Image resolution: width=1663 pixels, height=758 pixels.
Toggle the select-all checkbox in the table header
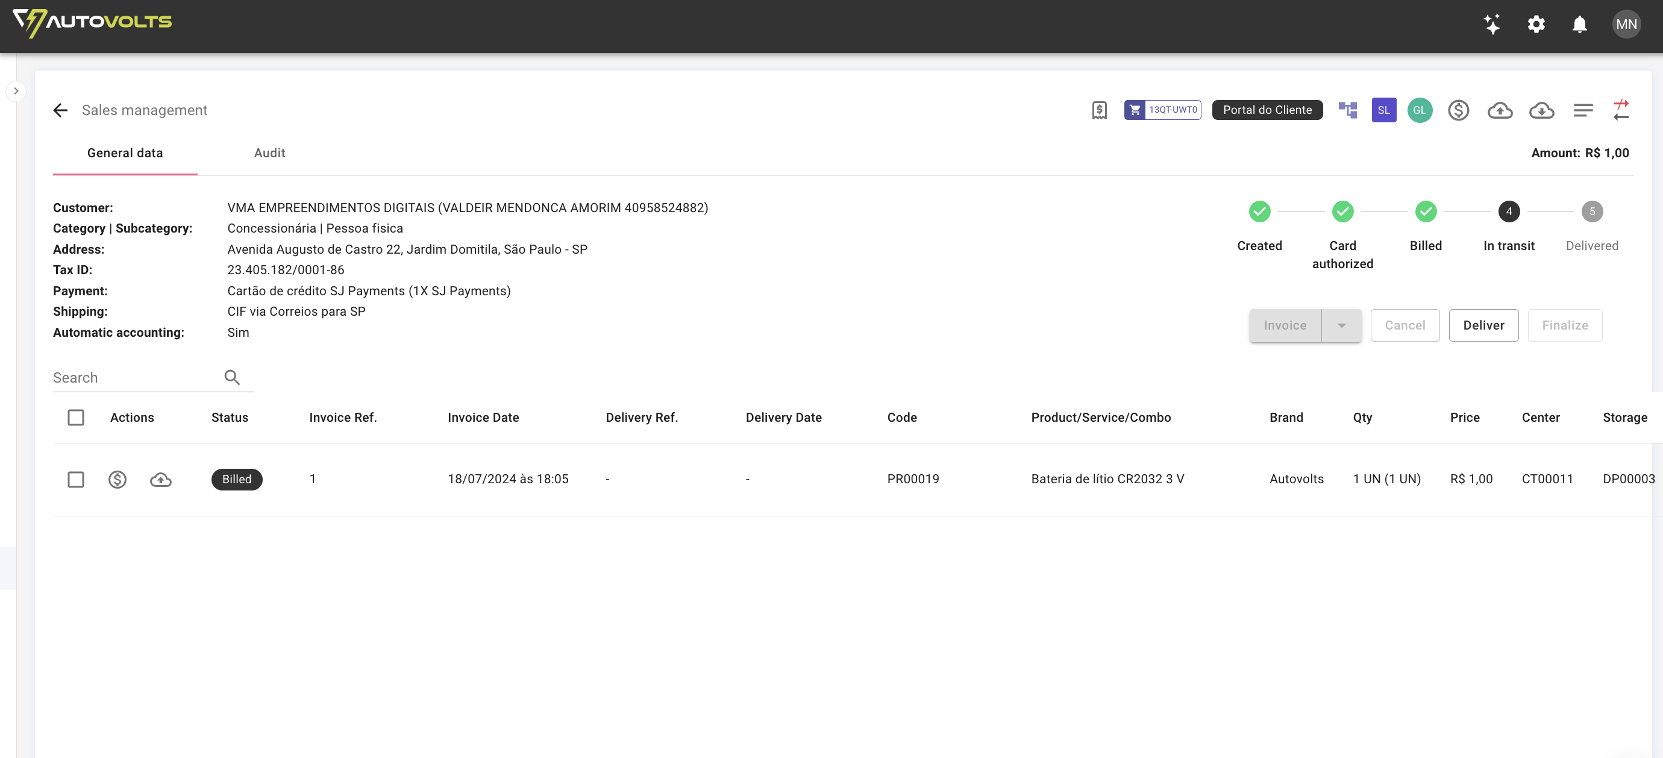coord(75,418)
